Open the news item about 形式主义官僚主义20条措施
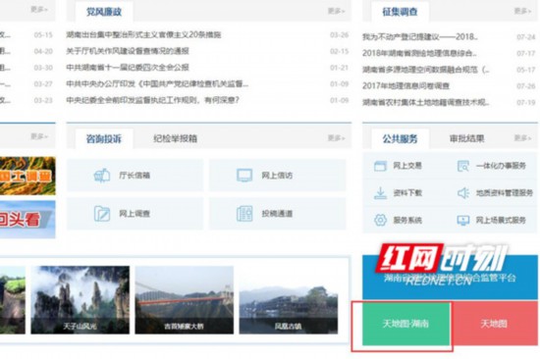 [143, 34]
